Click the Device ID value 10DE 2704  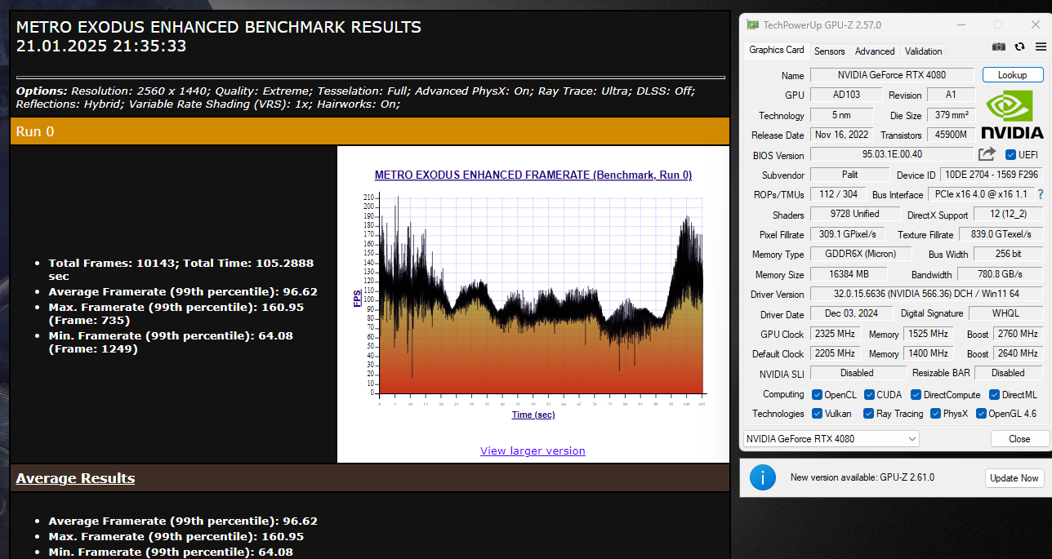(992, 175)
